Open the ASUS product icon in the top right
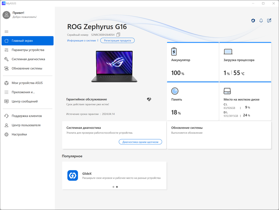Viewport: 279px width, 210px height. [x=253, y=20]
